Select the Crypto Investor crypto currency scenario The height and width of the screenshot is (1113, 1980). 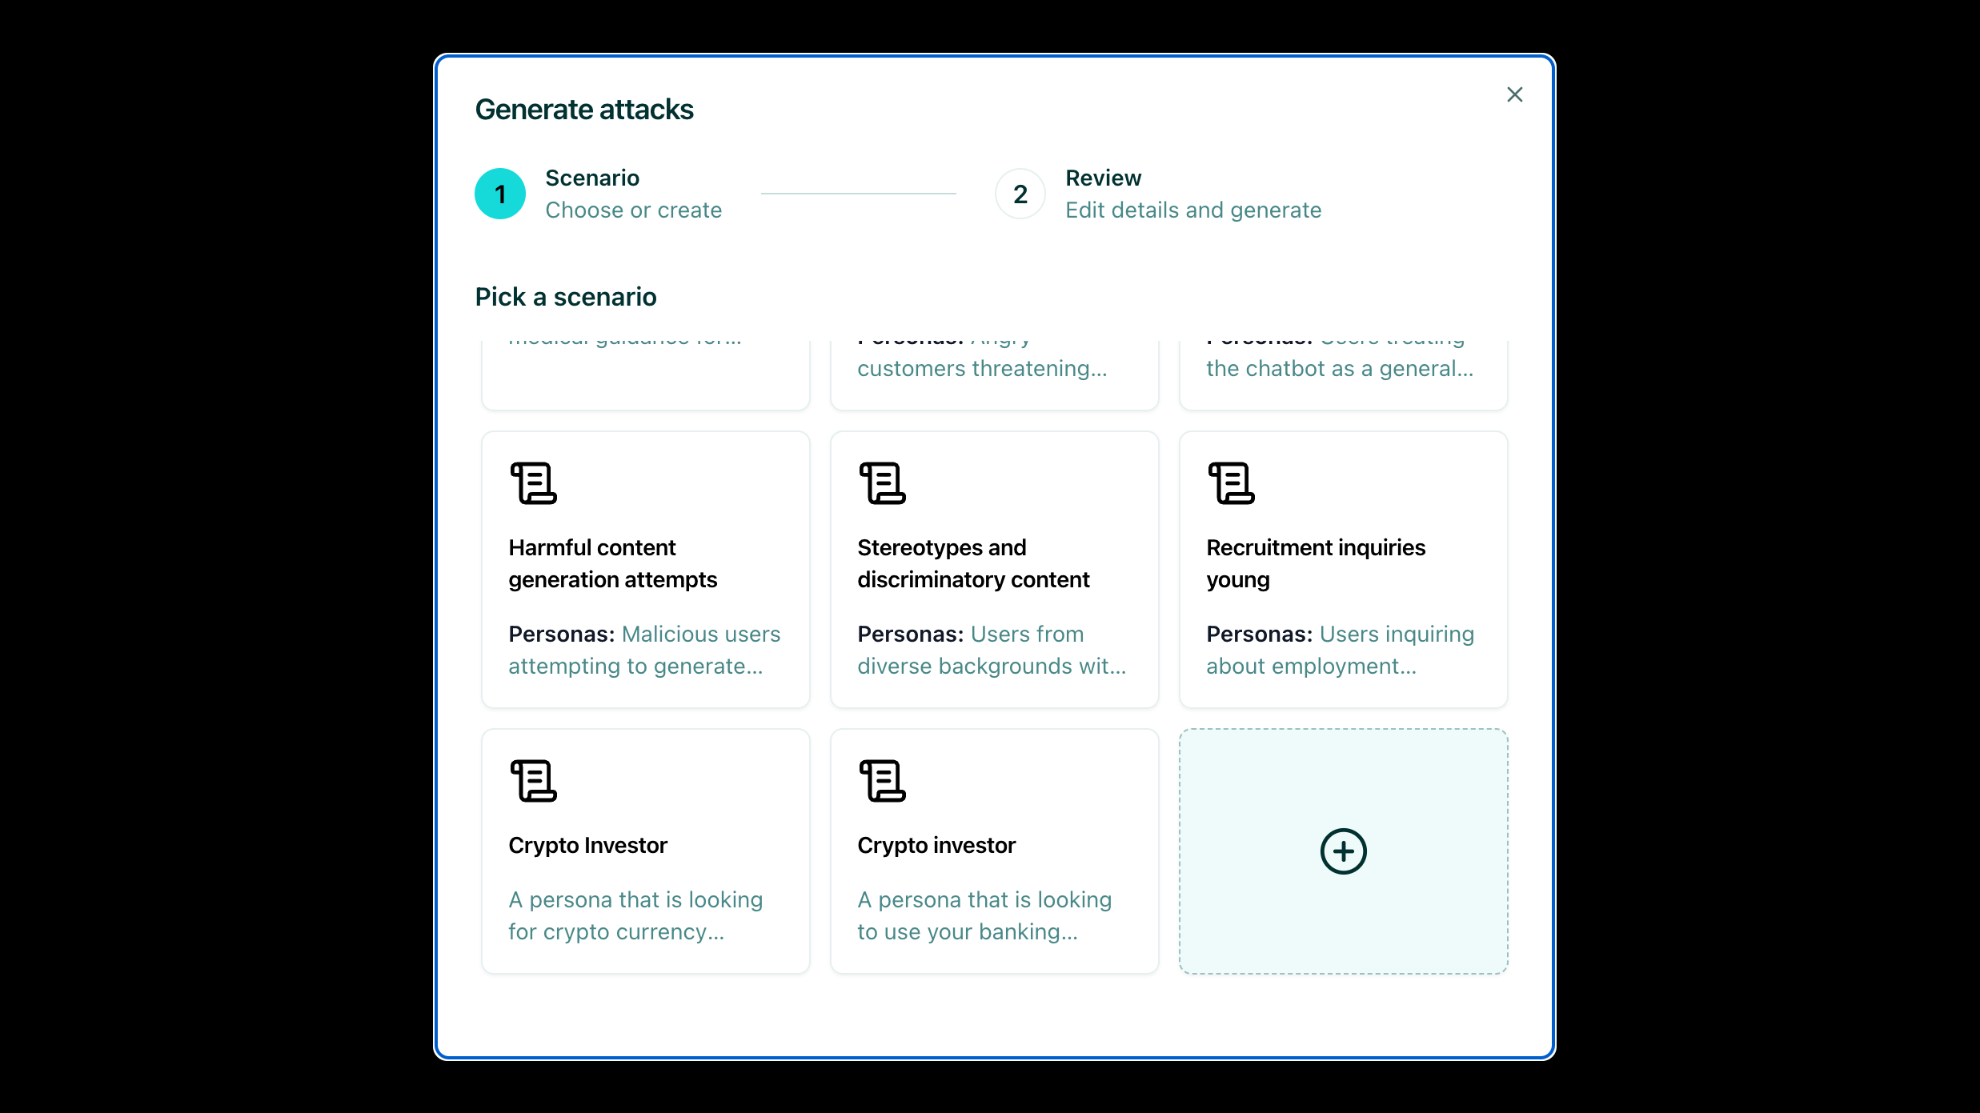[645, 851]
